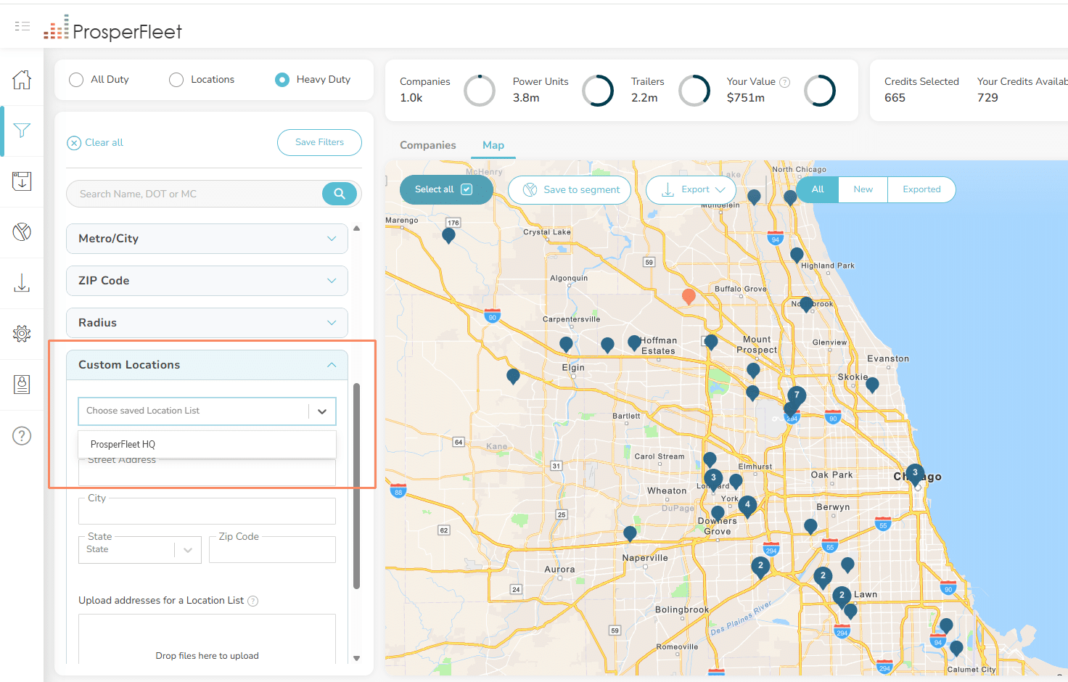Click the filter panel scroll down arrow

pyautogui.click(x=356, y=658)
